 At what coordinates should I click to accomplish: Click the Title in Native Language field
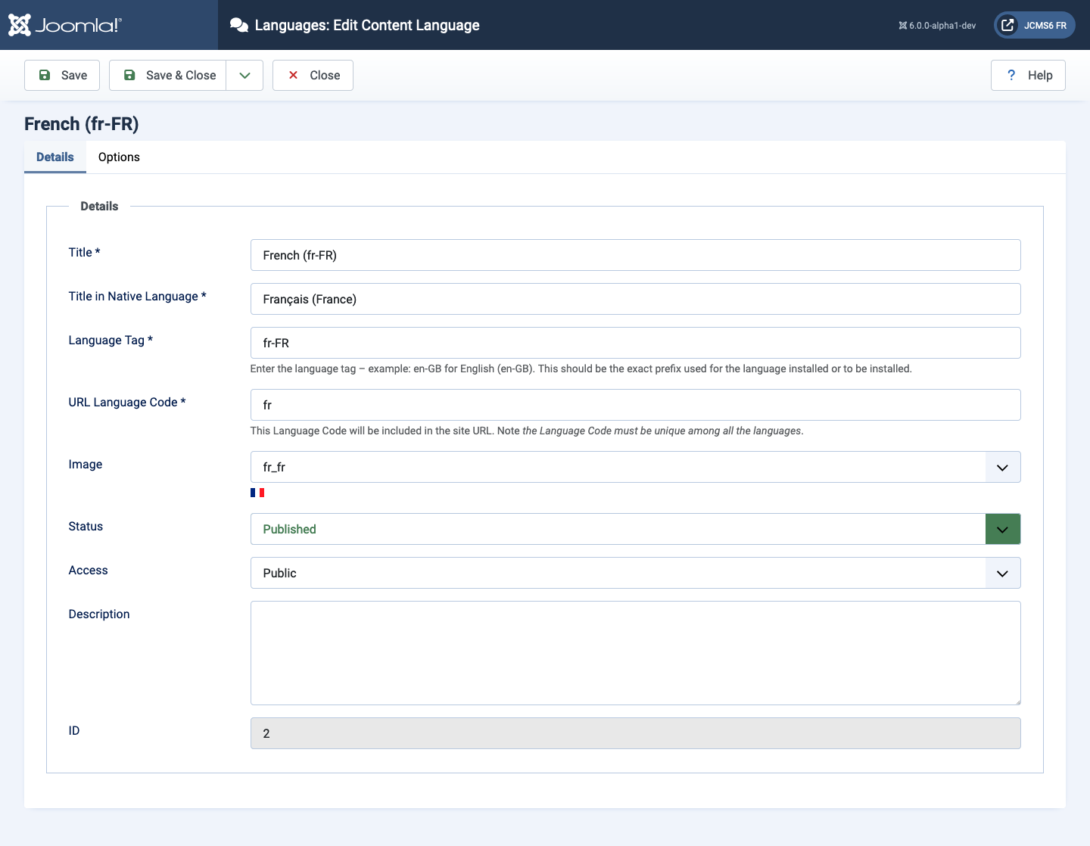635,299
